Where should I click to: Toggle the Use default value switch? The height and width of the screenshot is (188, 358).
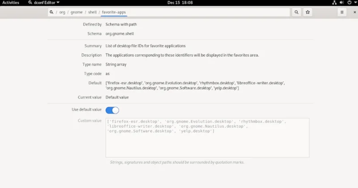(x=112, y=110)
